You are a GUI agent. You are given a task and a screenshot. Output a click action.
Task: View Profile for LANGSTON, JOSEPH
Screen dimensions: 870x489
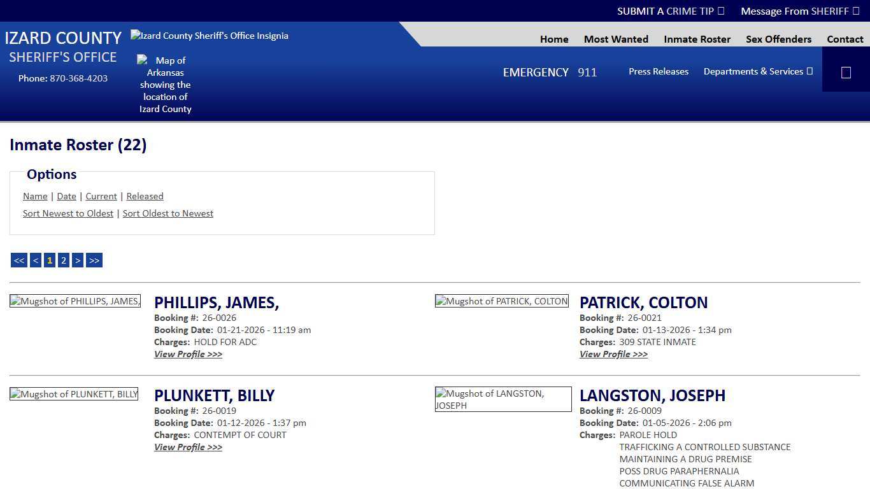[x=613, y=488]
